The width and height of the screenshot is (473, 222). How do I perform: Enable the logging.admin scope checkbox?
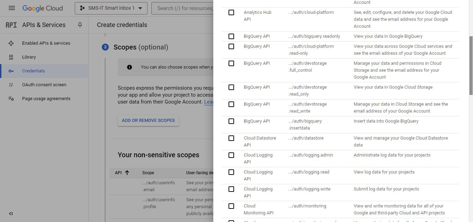tap(231, 155)
